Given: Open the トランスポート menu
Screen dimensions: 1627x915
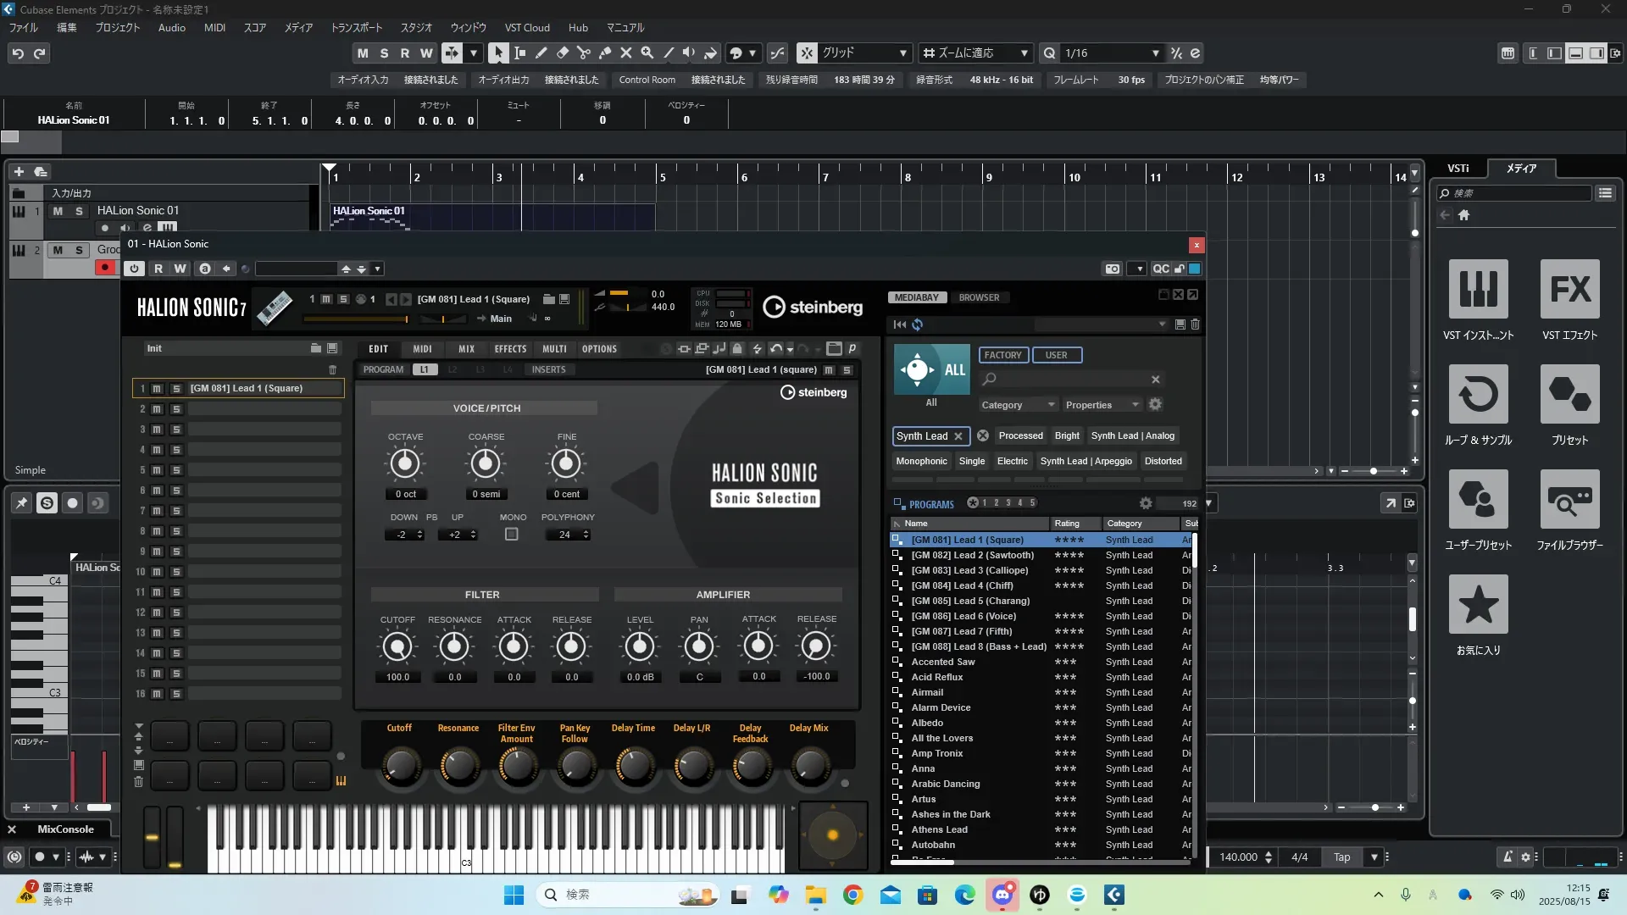Looking at the screenshot, I should [356, 27].
